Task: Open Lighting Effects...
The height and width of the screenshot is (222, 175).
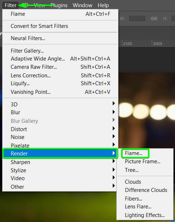Action: [x=145, y=215]
